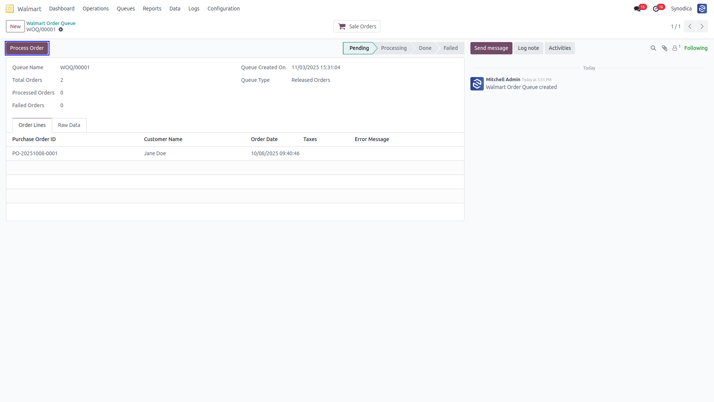Image resolution: width=714 pixels, height=402 pixels.
Task: Click Mitchell Admin author name
Action: click(503, 79)
